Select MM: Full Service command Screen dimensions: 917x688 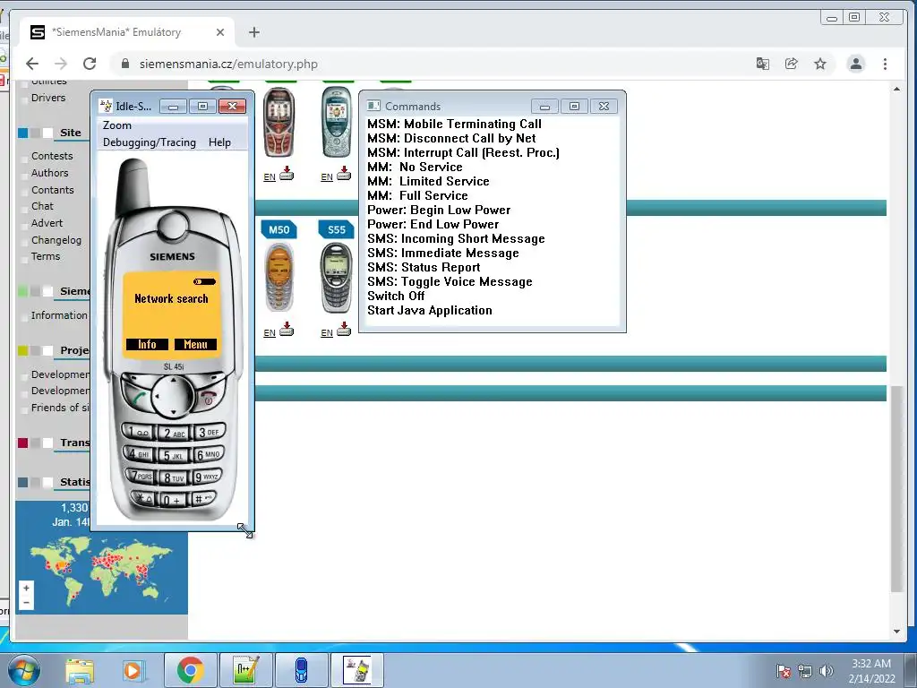(x=417, y=196)
